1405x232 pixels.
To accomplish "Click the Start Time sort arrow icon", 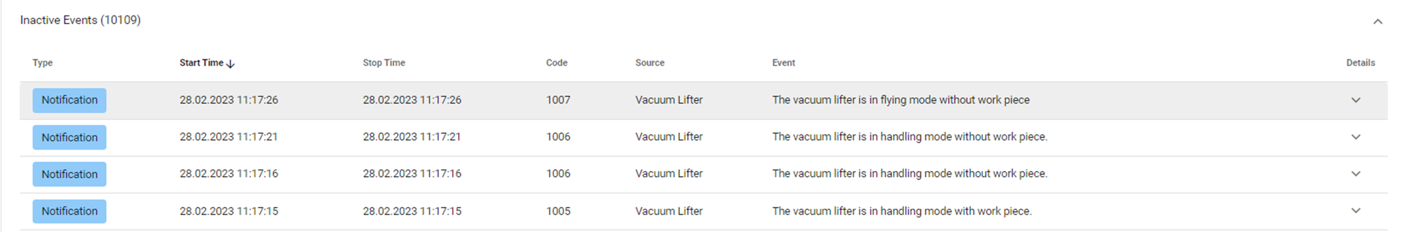I will (231, 64).
